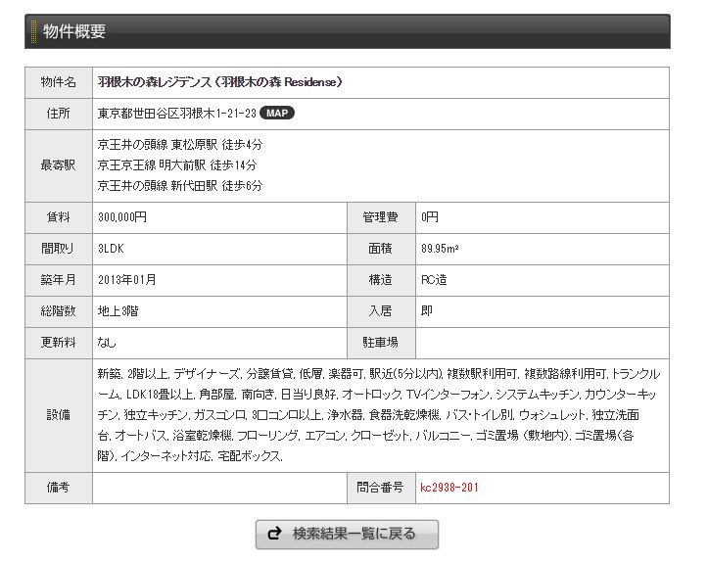This screenshot has height=563, width=708.
Task: Click the 物件概要 section header
Action: [74, 31]
